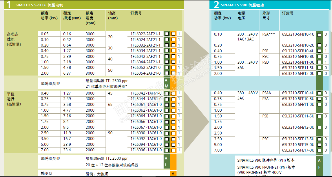332x177 pixels.
Task: Click order number 1FL6044-2AF21-1
Action: pos(145,62)
